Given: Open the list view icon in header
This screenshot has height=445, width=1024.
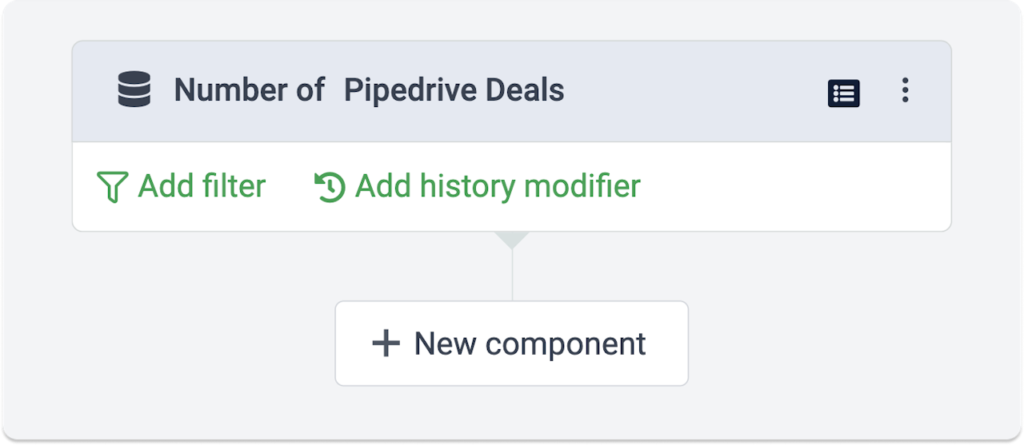Looking at the screenshot, I should click(x=843, y=93).
